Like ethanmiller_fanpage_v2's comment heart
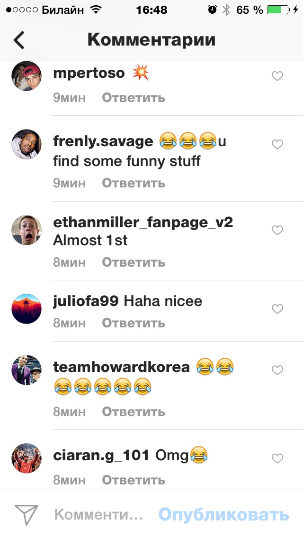This screenshot has width=303, height=539. click(277, 230)
